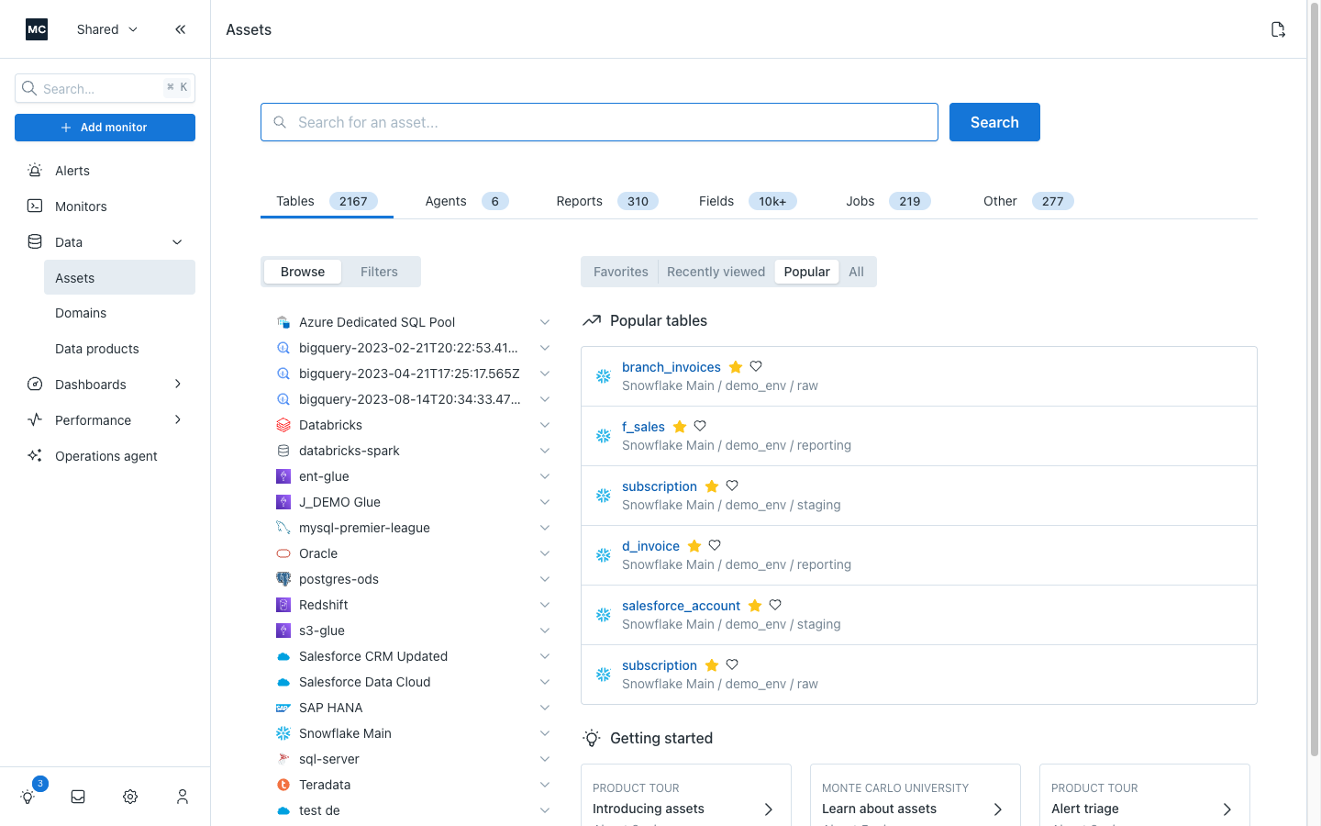Expand the Snowflake Main tree entry
The image size is (1321, 826).
click(x=545, y=732)
